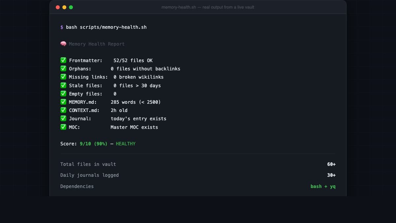Close the terminal window with the red button

tap(58, 7)
